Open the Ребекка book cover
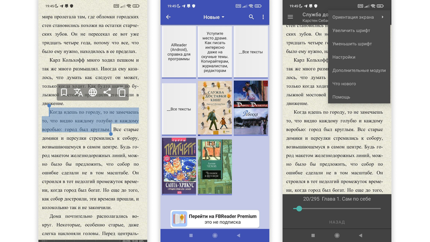 tap(251, 108)
